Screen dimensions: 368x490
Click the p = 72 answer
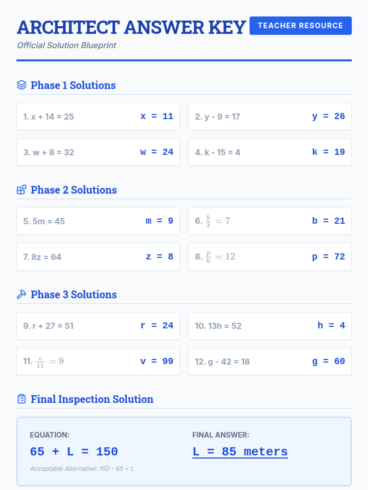click(x=328, y=257)
